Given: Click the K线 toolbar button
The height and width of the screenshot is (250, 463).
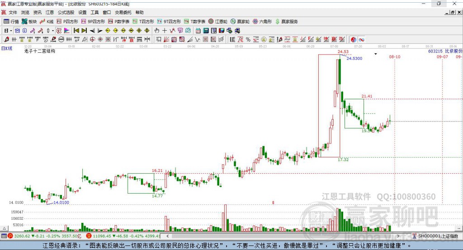Looking at the screenshot, I should (47, 22).
